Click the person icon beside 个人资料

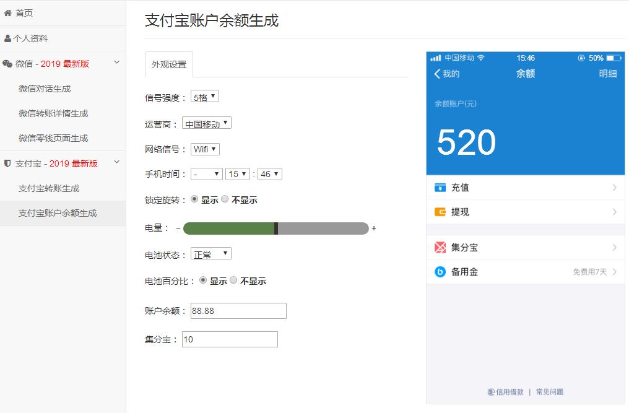pos(7,38)
